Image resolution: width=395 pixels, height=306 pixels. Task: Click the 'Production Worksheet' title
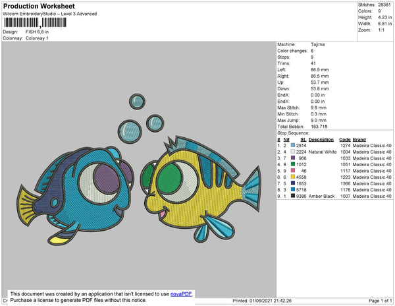tap(39, 6)
